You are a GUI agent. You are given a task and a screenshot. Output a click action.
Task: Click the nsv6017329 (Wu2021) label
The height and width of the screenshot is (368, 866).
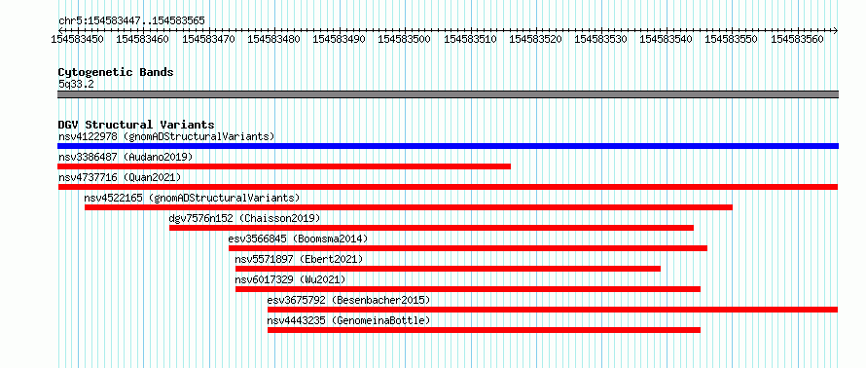(290, 279)
